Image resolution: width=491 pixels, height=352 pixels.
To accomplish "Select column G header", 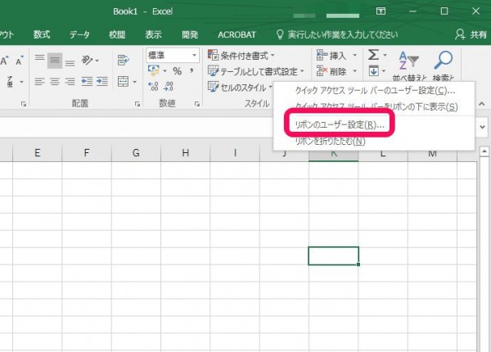I will (136, 153).
